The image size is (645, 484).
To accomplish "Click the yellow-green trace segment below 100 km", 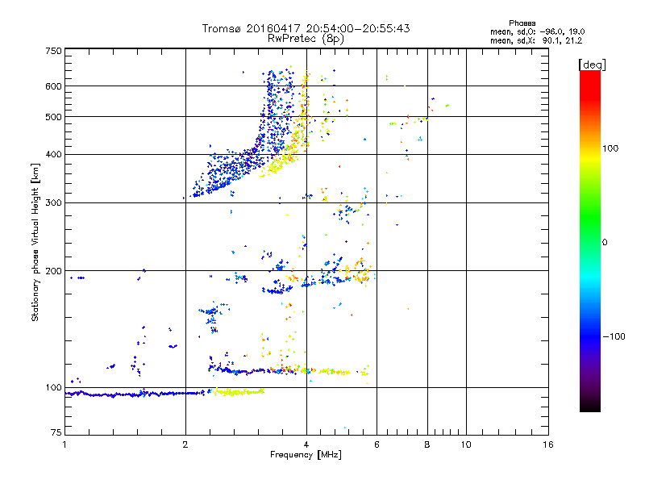I will (x=237, y=392).
